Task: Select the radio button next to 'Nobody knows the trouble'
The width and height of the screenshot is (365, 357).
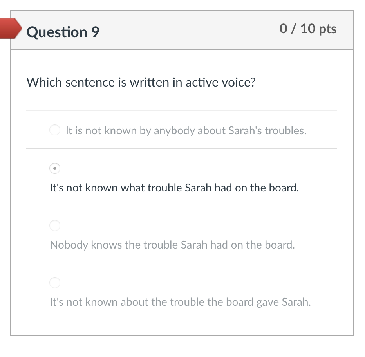Action: [x=55, y=225]
